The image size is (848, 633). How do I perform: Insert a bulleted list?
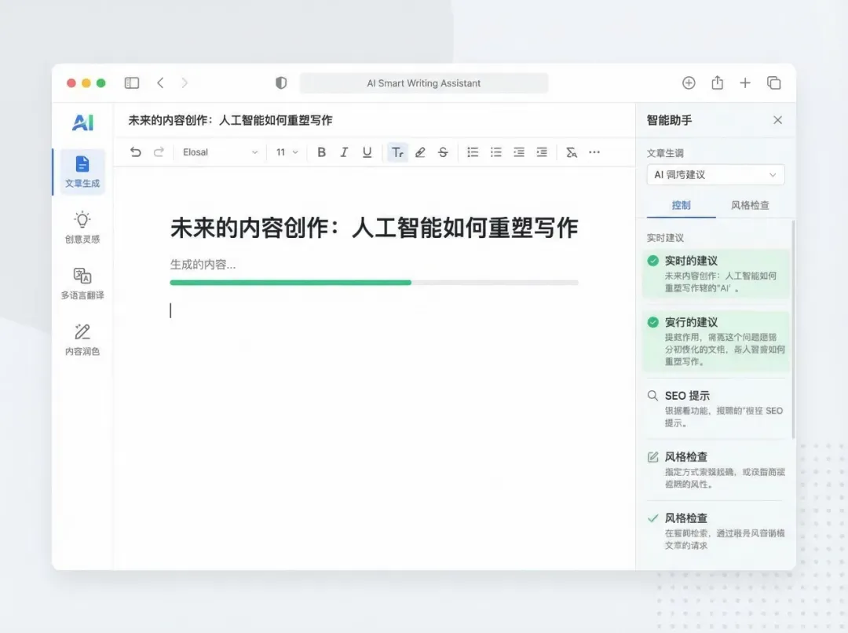pos(473,152)
